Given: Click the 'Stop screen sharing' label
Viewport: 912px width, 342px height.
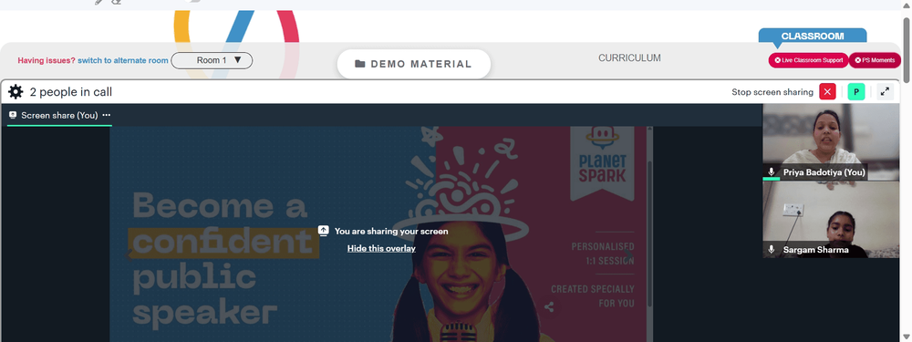Looking at the screenshot, I should tap(772, 92).
